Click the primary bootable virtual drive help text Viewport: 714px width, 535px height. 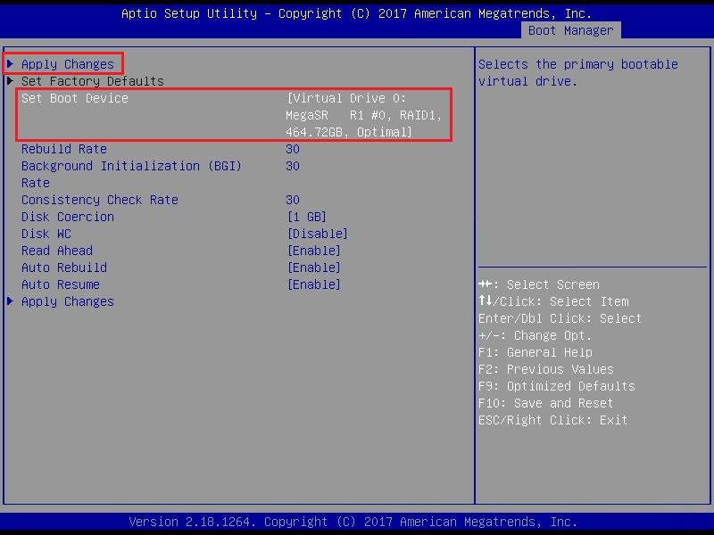(x=577, y=72)
